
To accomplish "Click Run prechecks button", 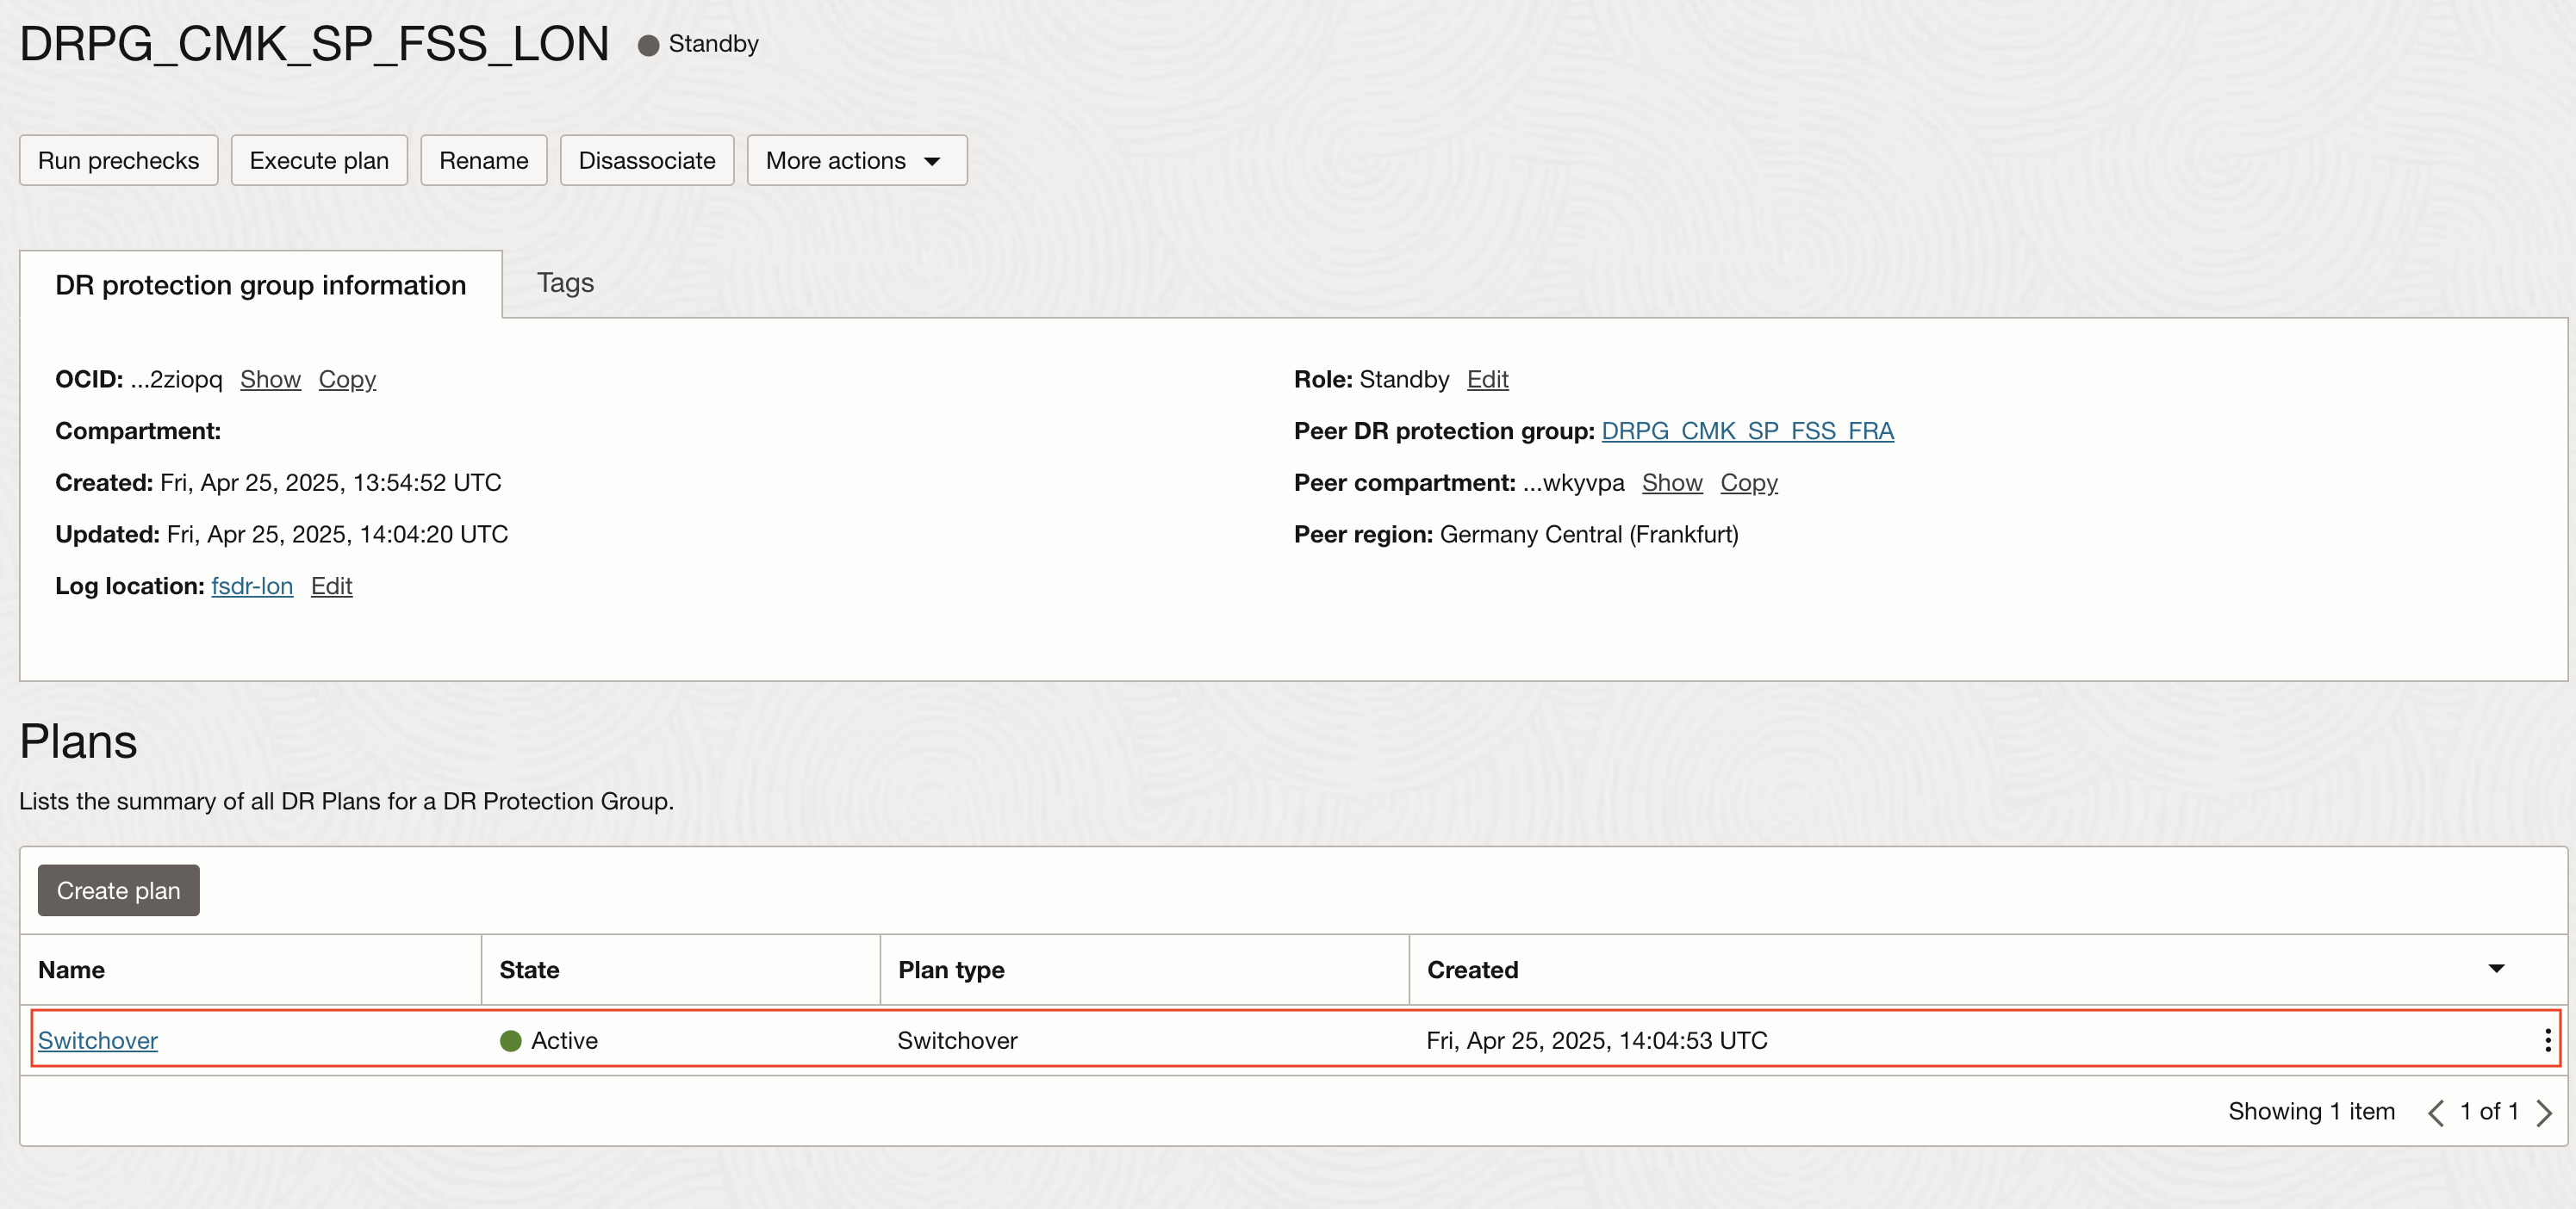I will [x=118, y=160].
